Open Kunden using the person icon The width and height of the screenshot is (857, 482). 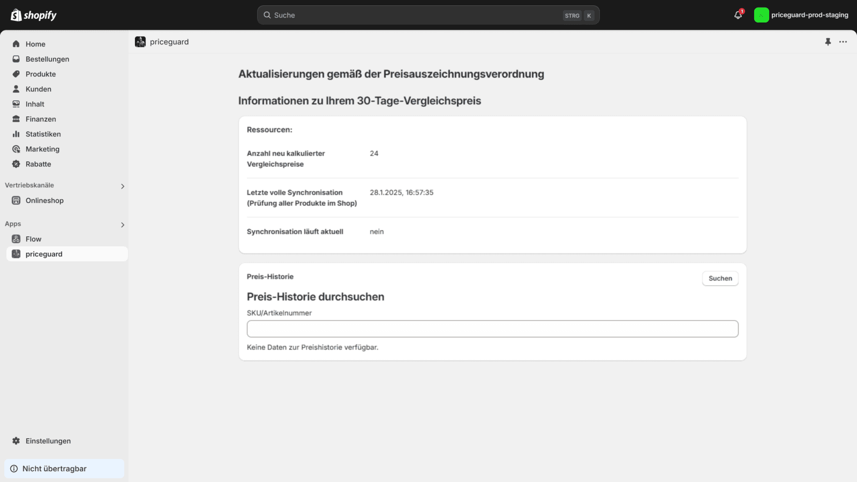coord(16,89)
